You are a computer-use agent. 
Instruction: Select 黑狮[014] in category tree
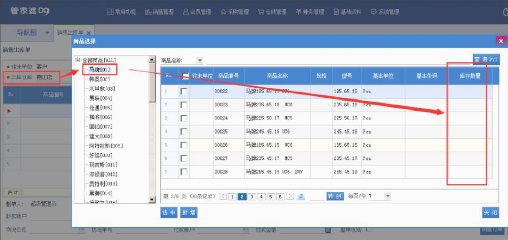click(x=101, y=193)
